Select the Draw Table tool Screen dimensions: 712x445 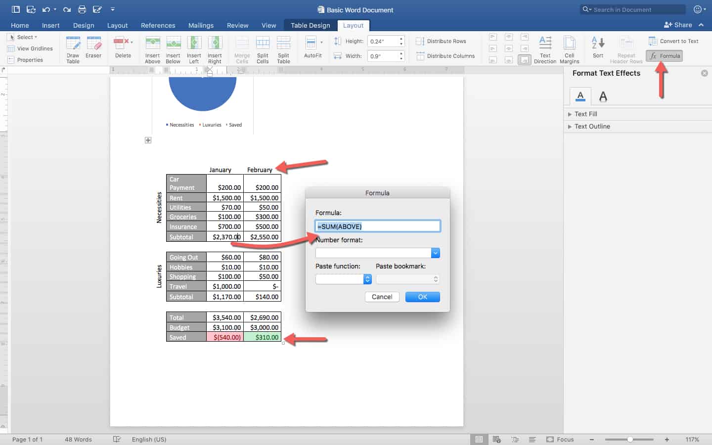[x=73, y=49]
